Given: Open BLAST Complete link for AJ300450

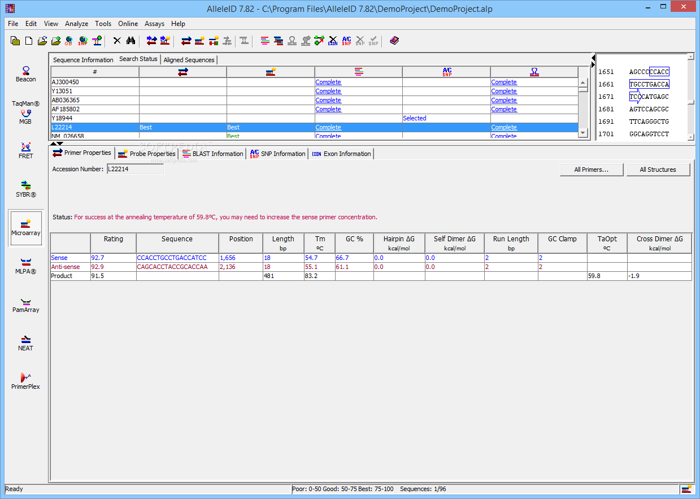Looking at the screenshot, I should [x=328, y=82].
